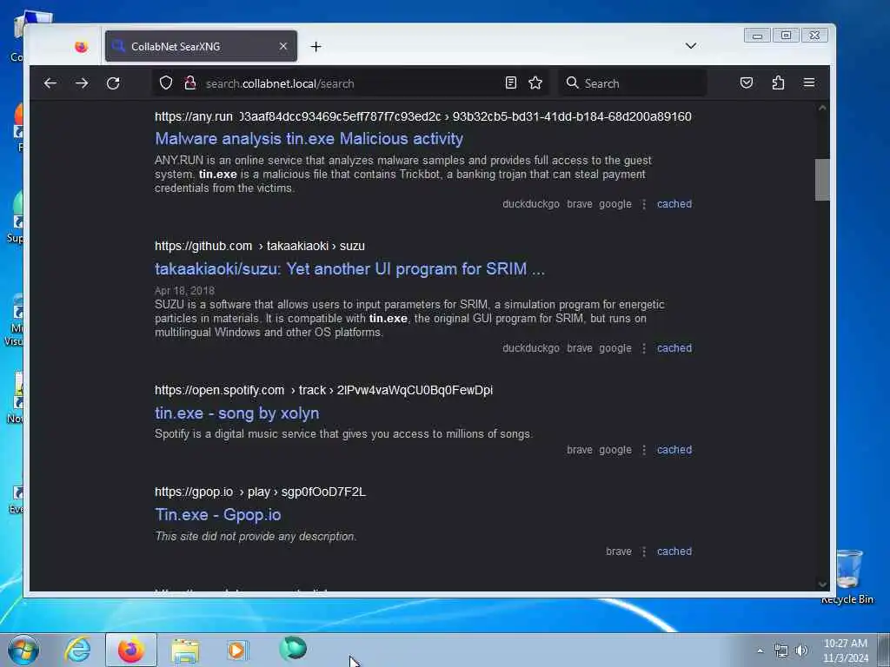Click the https://github.com result URL
Image resolution: width=890 pixels, height=667 pixels.
click(x=260, y=246)
